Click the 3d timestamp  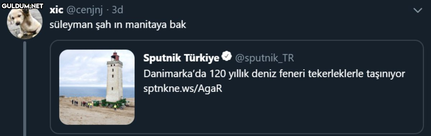pyautogui.click(x=117, y=10)
